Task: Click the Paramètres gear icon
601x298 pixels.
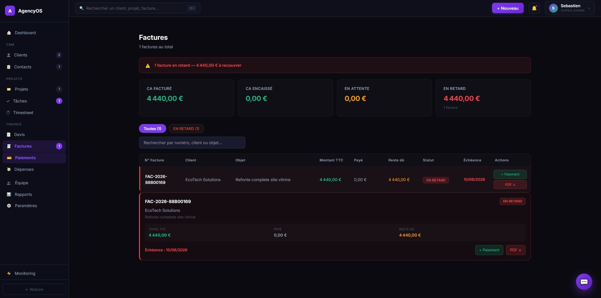Action: coord(9,206)
